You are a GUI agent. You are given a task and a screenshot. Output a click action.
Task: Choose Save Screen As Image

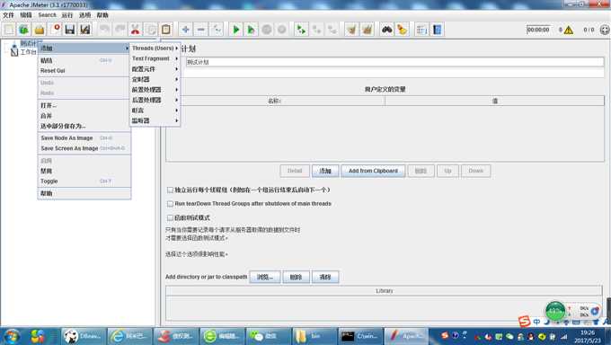click(84, 148)
